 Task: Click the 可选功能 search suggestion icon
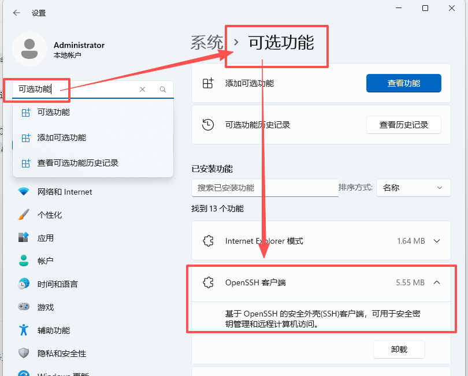(26, 113)
